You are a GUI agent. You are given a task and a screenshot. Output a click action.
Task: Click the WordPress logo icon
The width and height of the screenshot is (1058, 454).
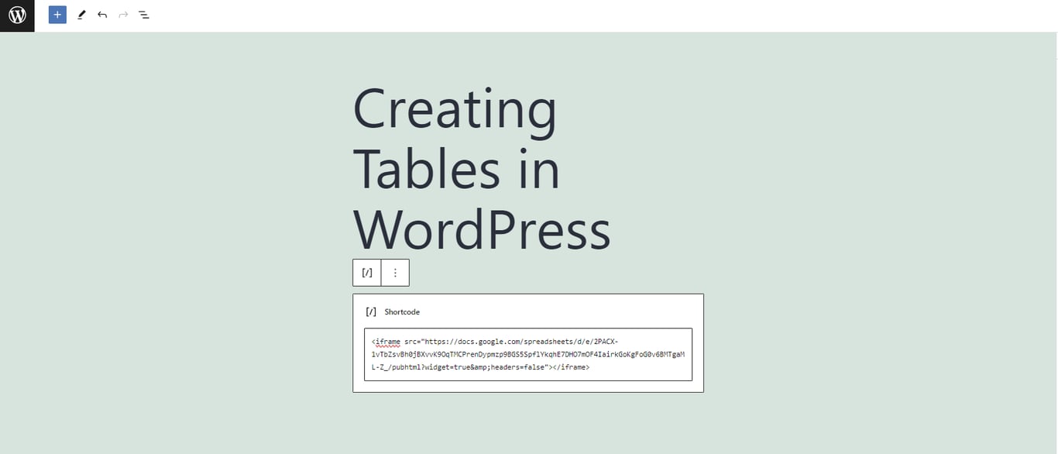16,15
